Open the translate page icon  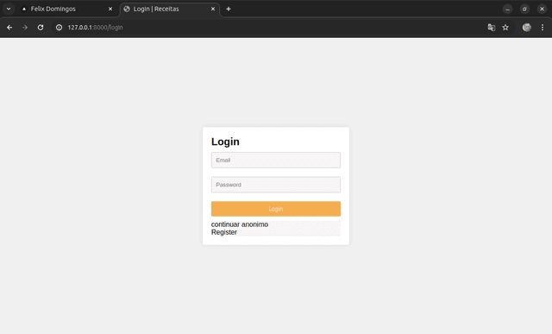point(492,28)
